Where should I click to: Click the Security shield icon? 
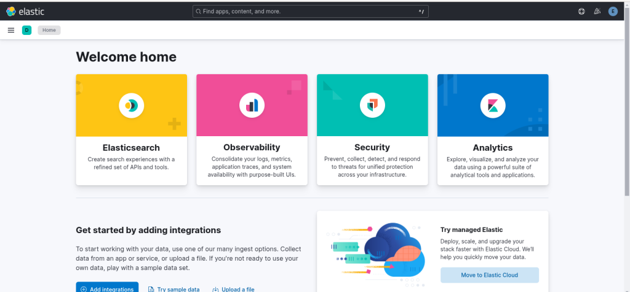[x=372, y=106]
